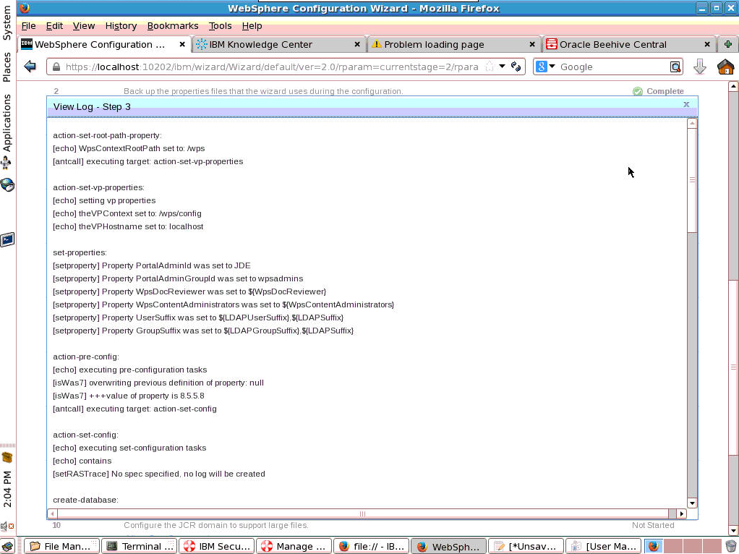Close the WebSphere Configuration tab
This screenshot has height=554, width=739.
(182, 44)
